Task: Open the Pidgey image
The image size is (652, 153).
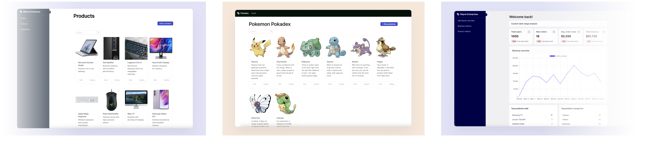Action: point(386,47)
